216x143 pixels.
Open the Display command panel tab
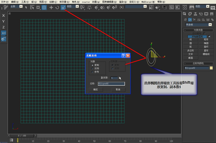point(206,14)
